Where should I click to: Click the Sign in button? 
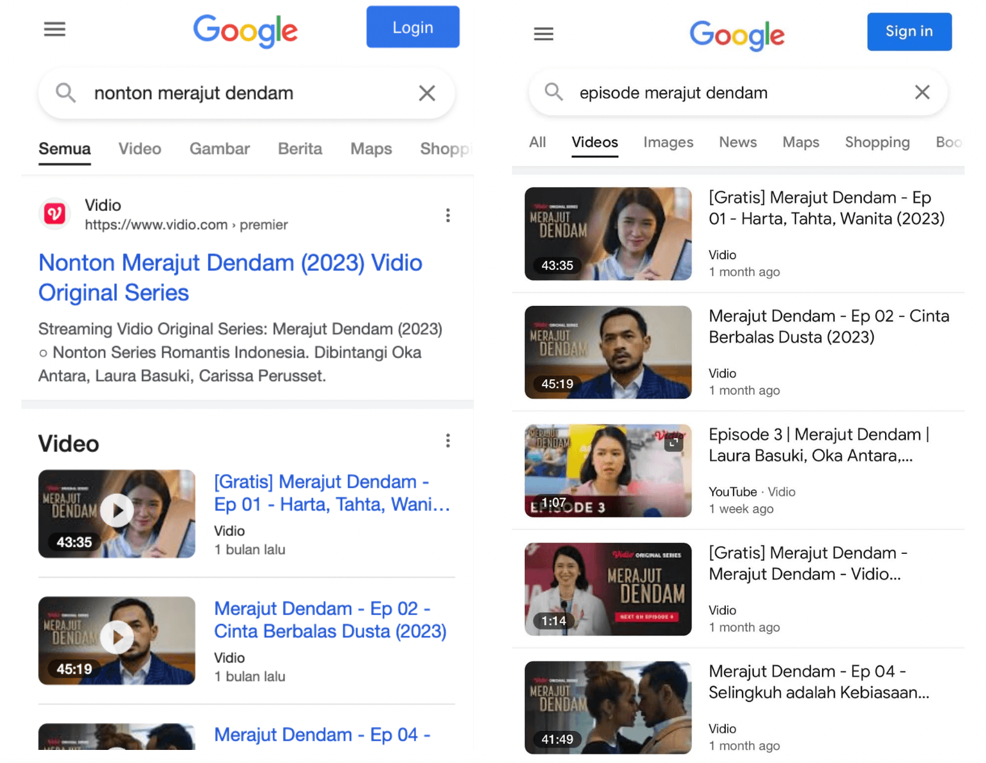coord(909,31)
